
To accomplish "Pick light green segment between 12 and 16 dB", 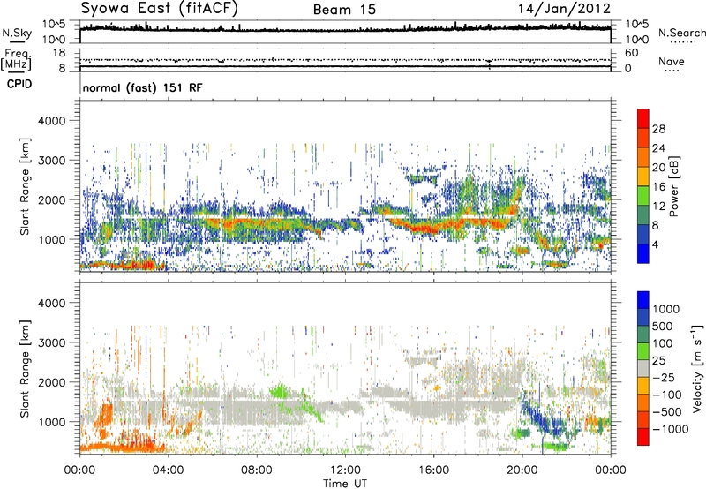I will pyautogui.click(x=643, y=196).
